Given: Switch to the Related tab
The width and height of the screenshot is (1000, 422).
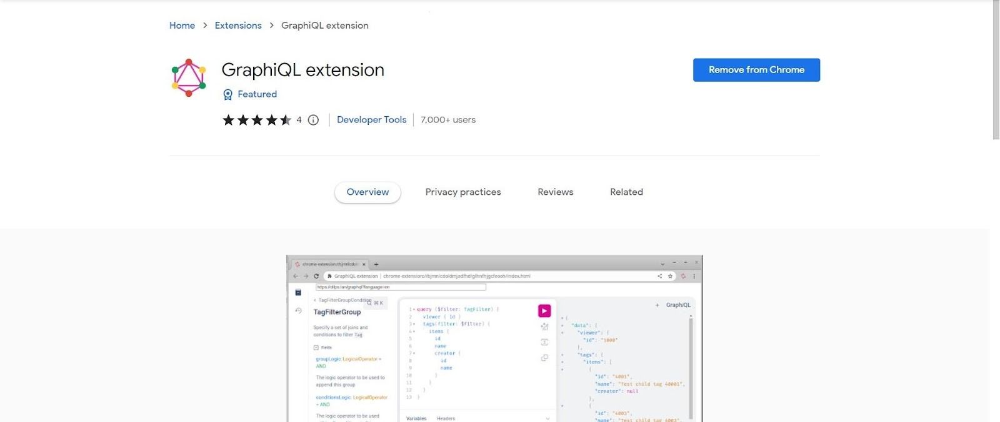Looking at the screenshot, I should (626, 192).
